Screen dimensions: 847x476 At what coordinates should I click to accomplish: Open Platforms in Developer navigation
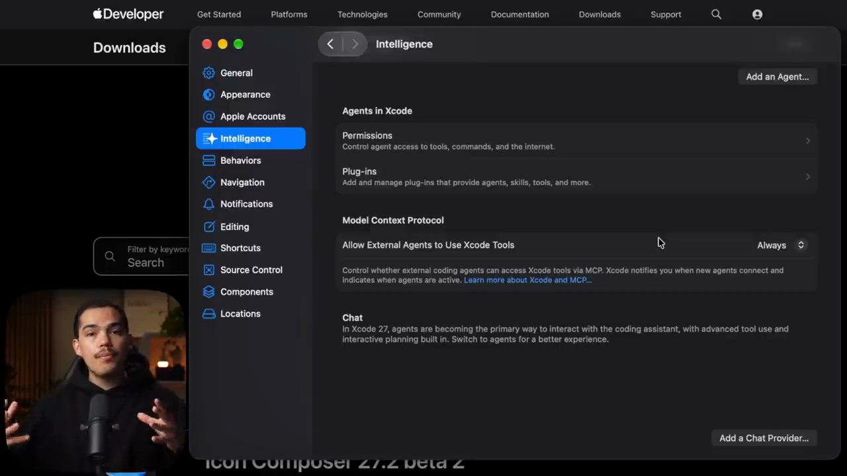click(289, 15)
